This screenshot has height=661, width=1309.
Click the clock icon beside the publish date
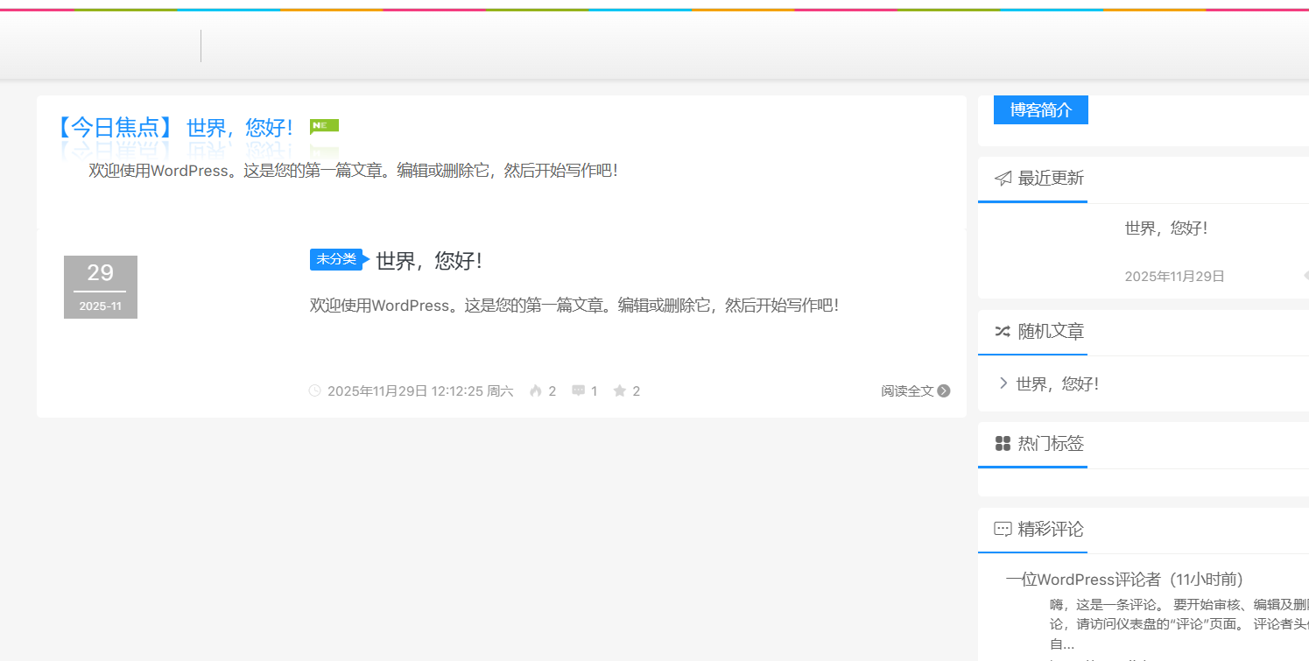[x=314, y=390]
